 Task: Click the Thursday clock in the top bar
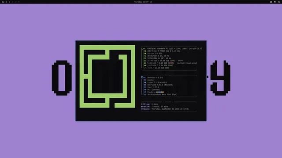pos(141,2)
